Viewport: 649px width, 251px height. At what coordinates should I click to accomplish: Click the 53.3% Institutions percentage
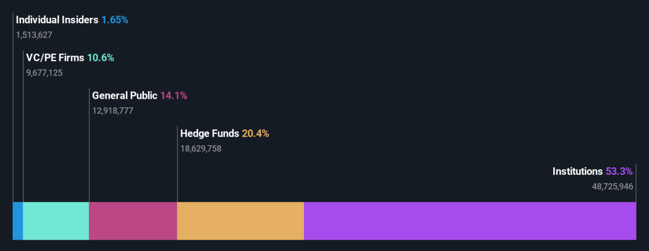pos(619,171)
